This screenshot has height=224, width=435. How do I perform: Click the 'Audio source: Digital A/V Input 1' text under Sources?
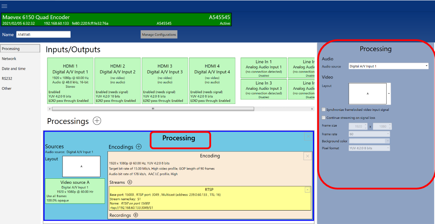[x=69, y=152]
